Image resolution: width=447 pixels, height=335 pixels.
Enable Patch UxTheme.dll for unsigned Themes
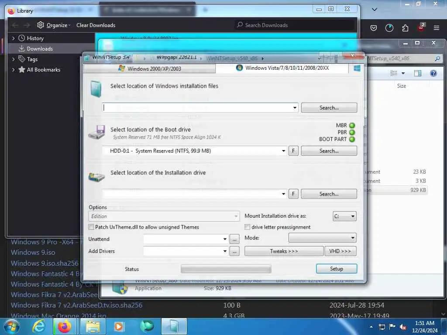[x=91, y=227]
